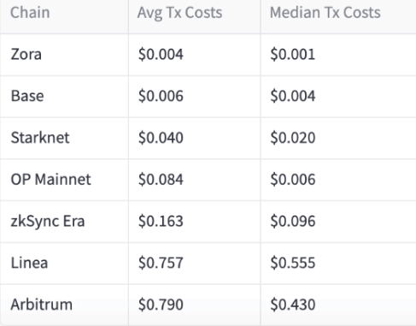Select Zora's average cost $0.004

161,54
